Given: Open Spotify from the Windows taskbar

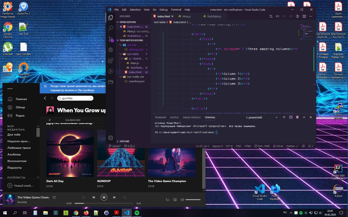Looking at the screenshot, I should point(137,213).
